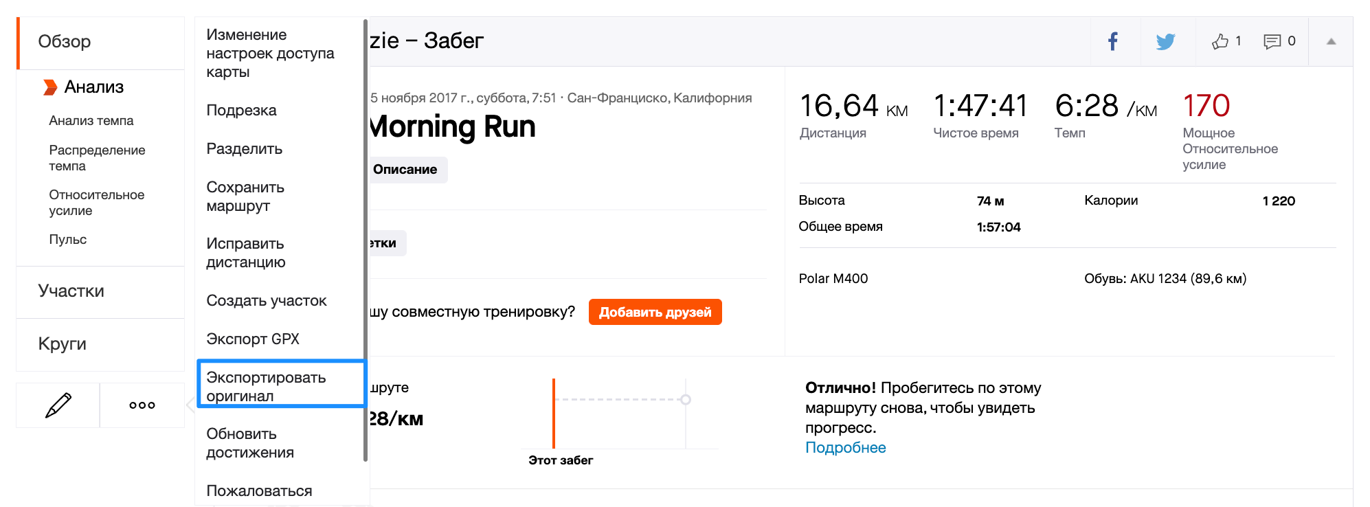Image resolution: width=1370 pixels, height=507 pixels.
Task: Open Пульс analysis
Action: 67,240
